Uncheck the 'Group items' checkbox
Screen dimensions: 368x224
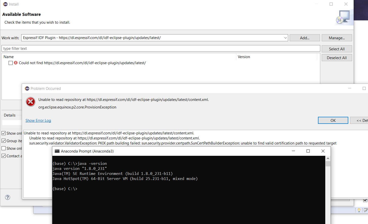[4, 141]
